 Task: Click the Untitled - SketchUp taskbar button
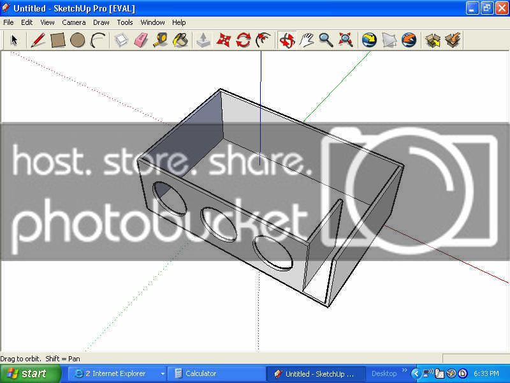315,373
